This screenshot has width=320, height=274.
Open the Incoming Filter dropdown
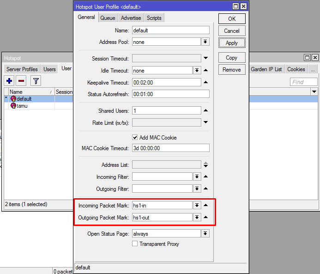197,177
